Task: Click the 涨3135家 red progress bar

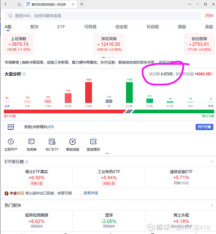Action: point(65,111)
